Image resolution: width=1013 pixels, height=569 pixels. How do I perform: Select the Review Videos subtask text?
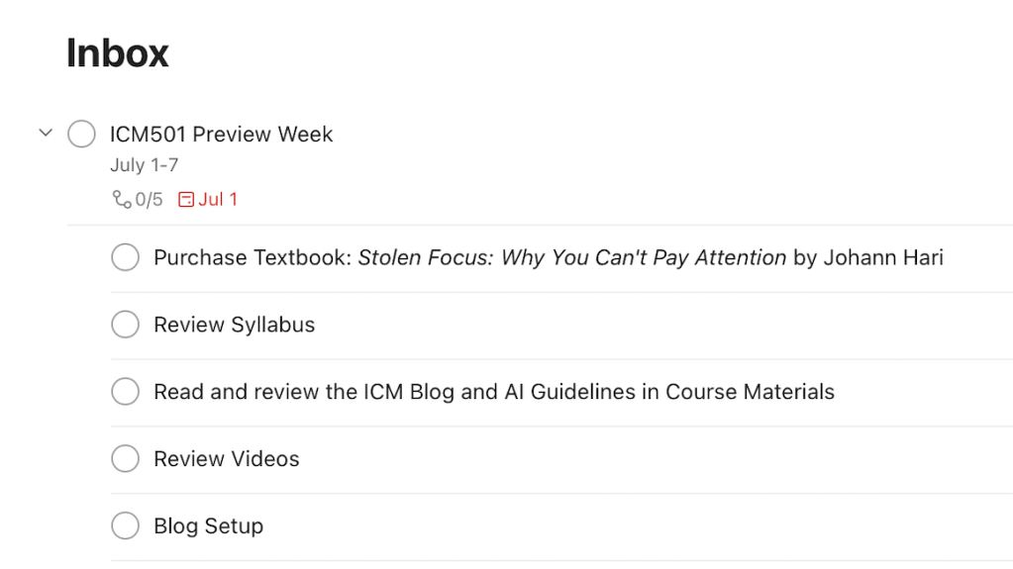pyautogui.click(x=226, y=459)
